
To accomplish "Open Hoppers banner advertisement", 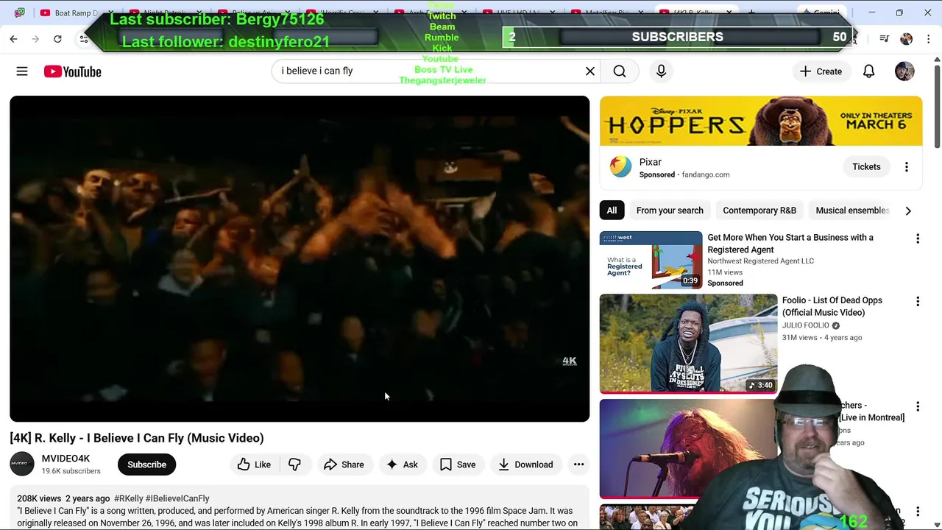I will click(761, 121).
